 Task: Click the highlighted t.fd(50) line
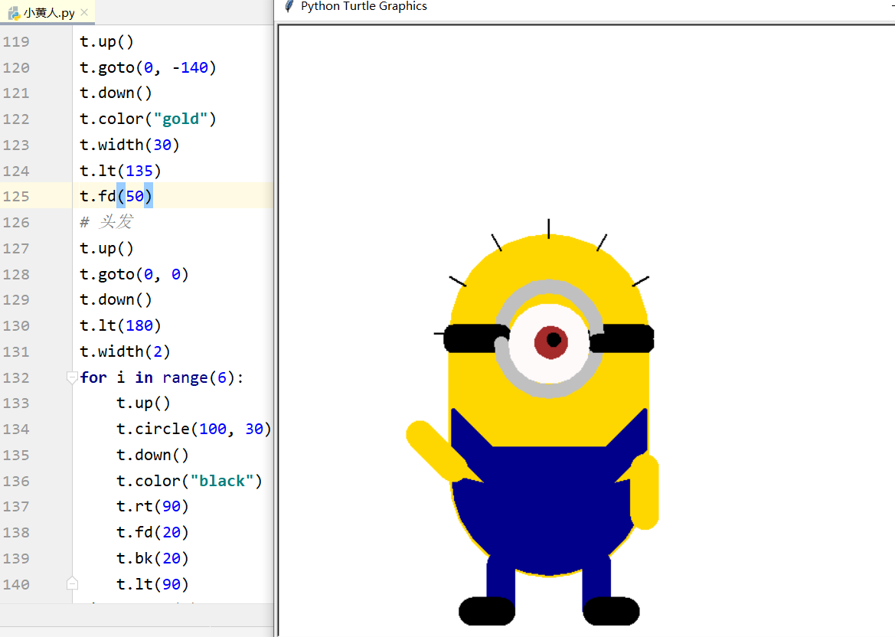(116, 197)
